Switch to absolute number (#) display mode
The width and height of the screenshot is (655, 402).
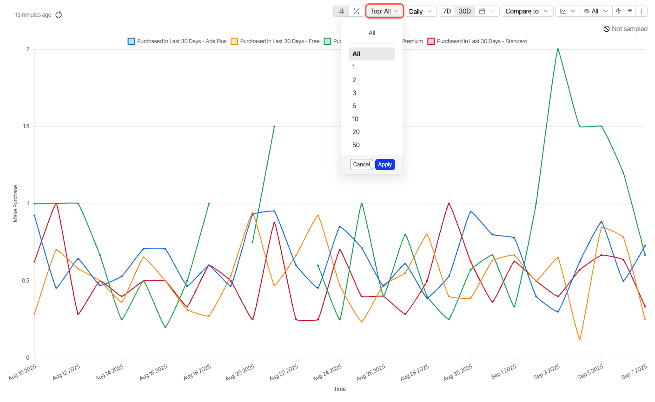click(341, 11)
